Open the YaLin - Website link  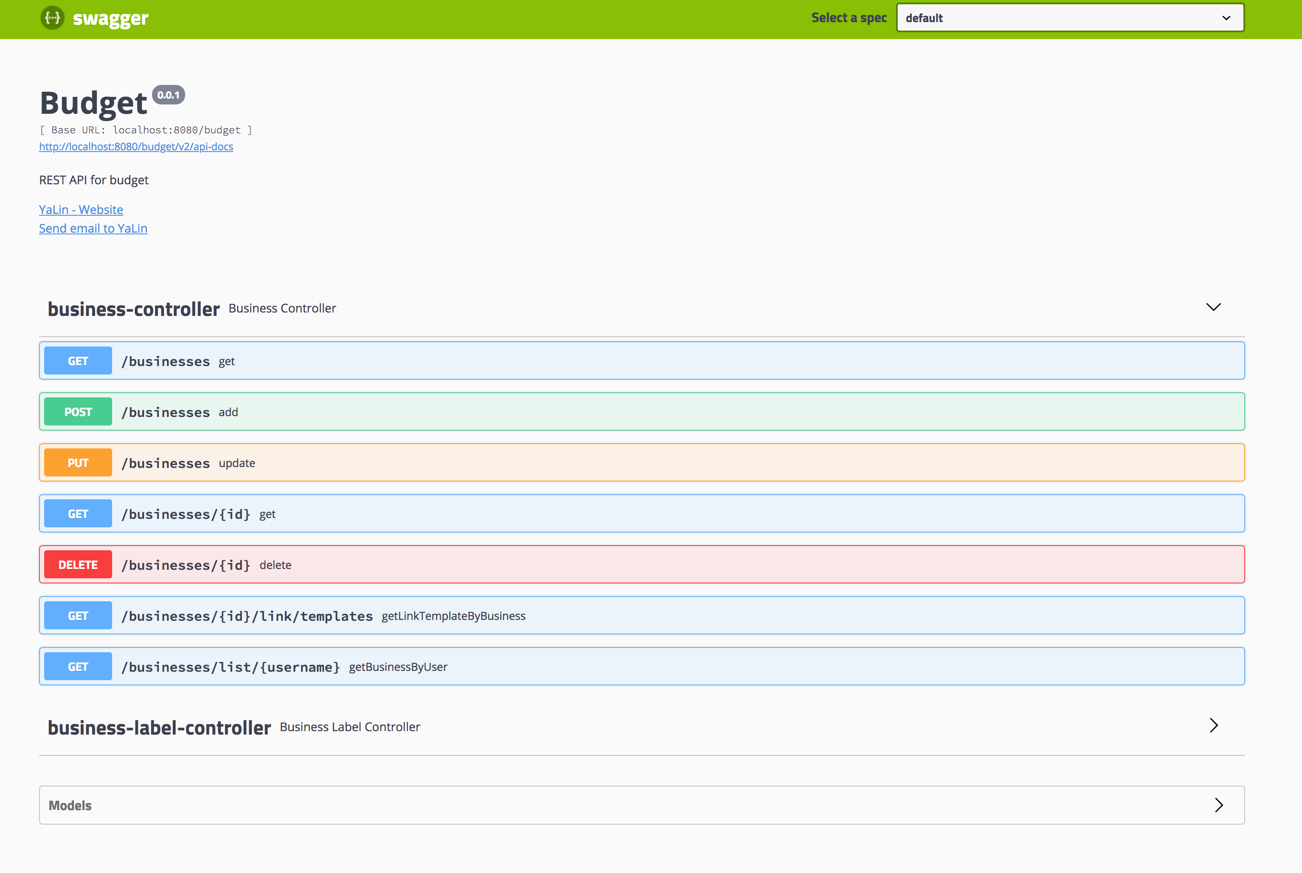tap(81, 210)
